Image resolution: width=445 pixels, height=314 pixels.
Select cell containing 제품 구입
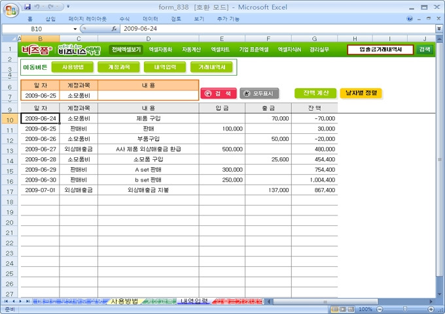[x=149, y=118]
